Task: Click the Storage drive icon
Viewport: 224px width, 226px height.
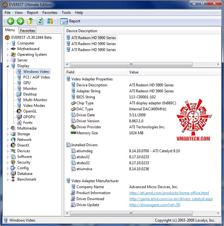Action: pos(13,134)
